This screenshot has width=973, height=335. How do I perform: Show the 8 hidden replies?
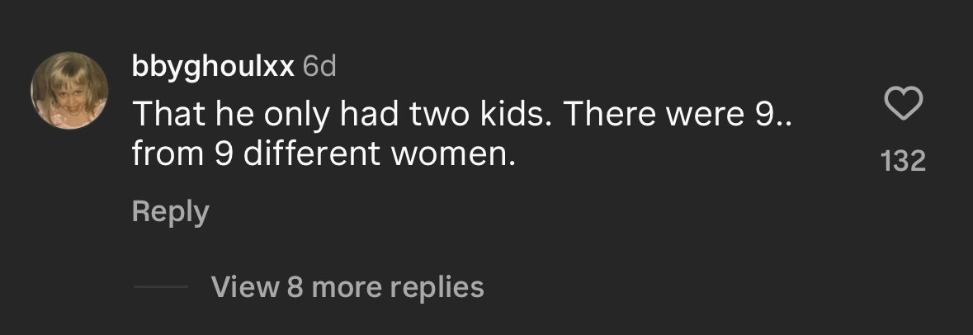coord(347,286)
